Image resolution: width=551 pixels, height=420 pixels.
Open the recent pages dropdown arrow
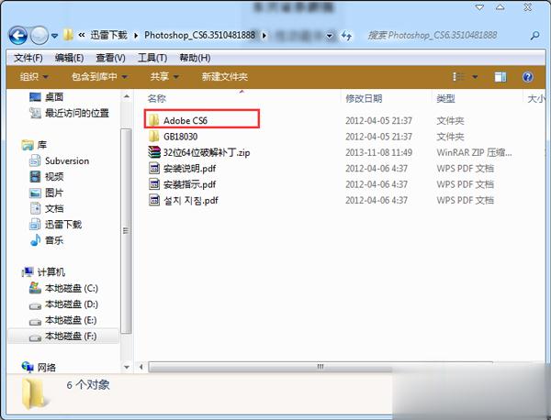[x=54, y=36]
